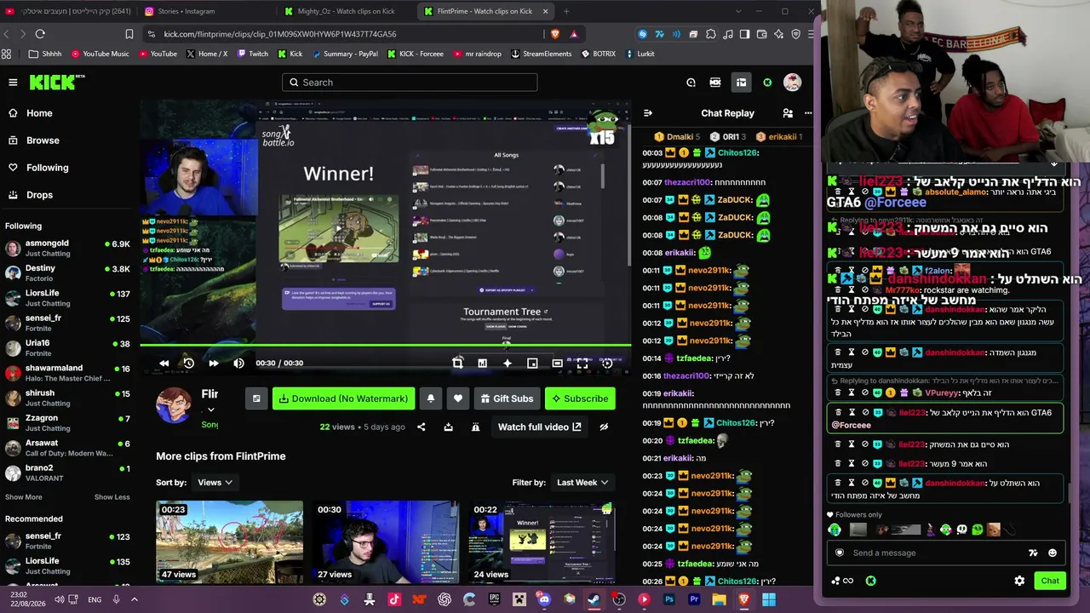Open the 27 views clip thumbnail
This screenshot has height=613, width=1090.
point(386,541)
